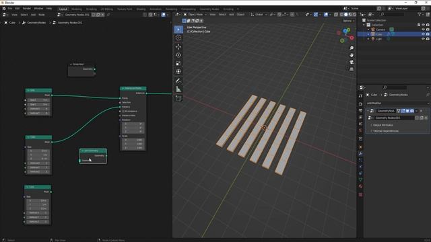Image resolution: width=431 pixels, height=242 pixels.
Task: Collapse the Collection tree in outliner
Action: (x=364, y=25)
